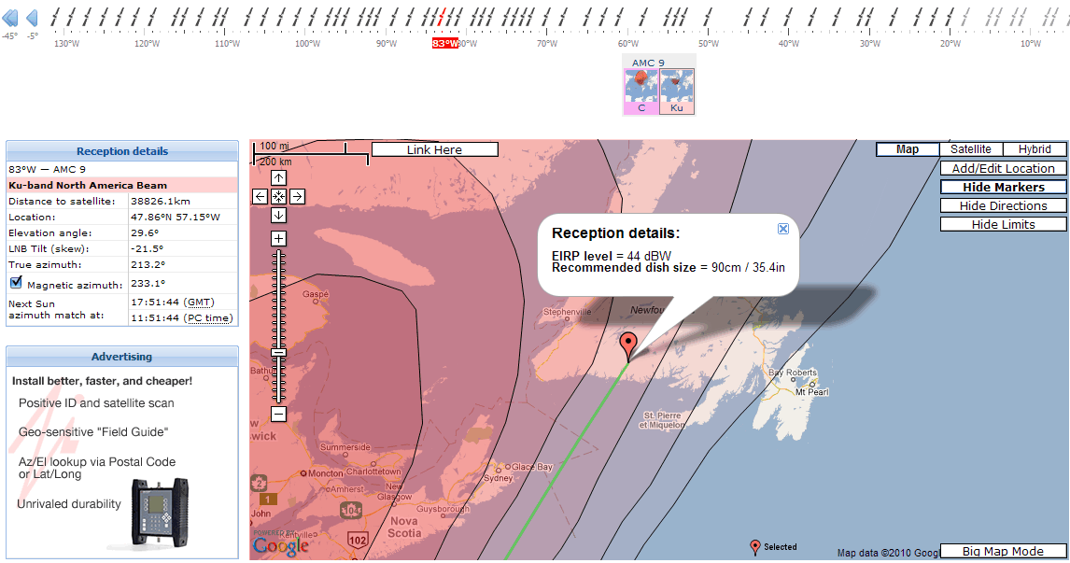Viewport: 1070px width, 563px height.
Task: Select the AMC 9 Ku beam thumbnail
Action: point(677,91)
